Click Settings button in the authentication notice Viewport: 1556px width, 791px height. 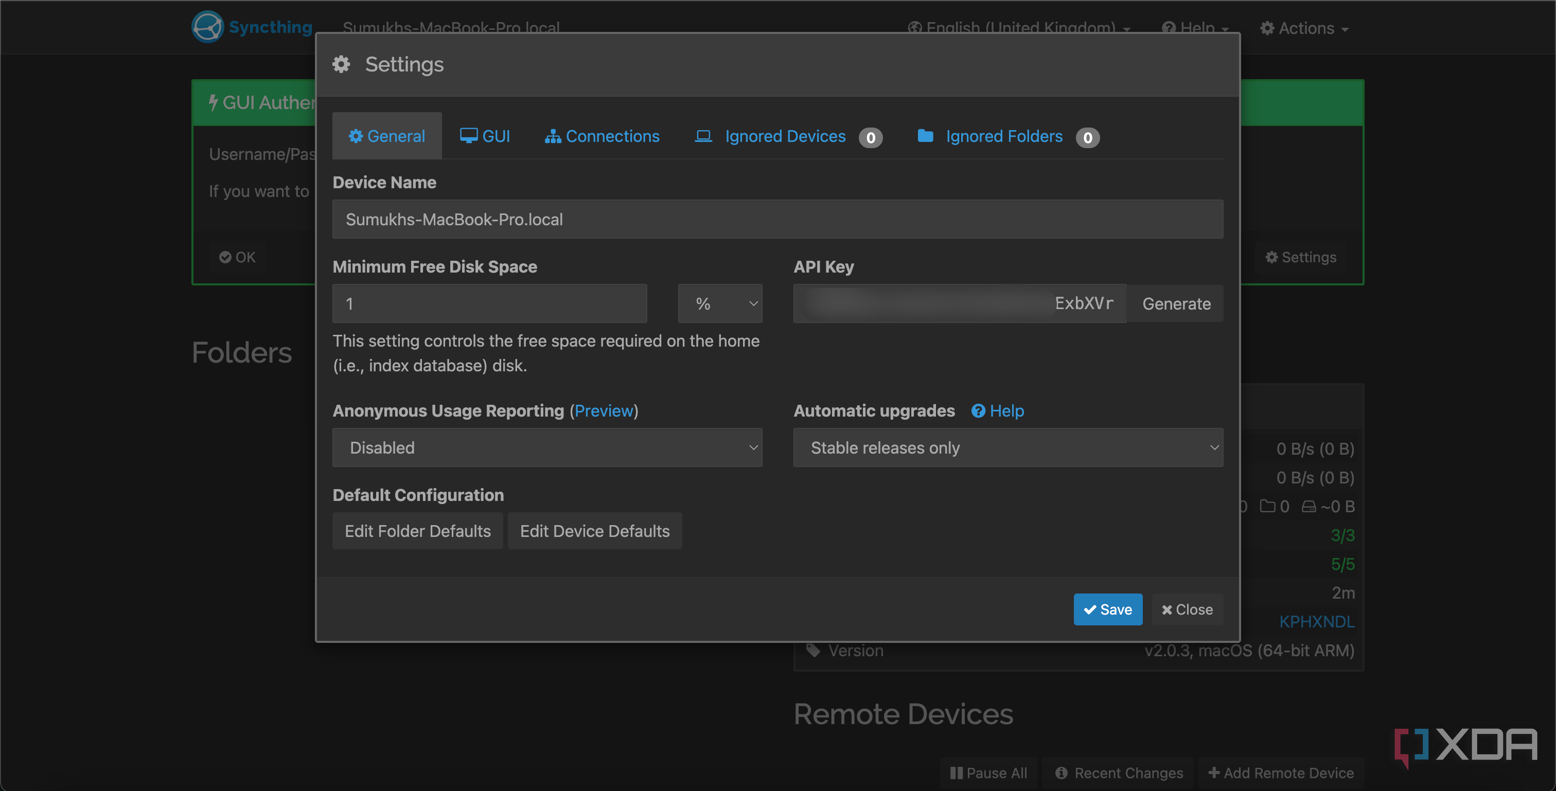click(x=1300, y=257)
